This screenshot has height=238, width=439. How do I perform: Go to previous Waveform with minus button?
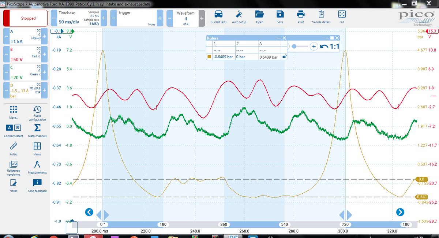170,18
